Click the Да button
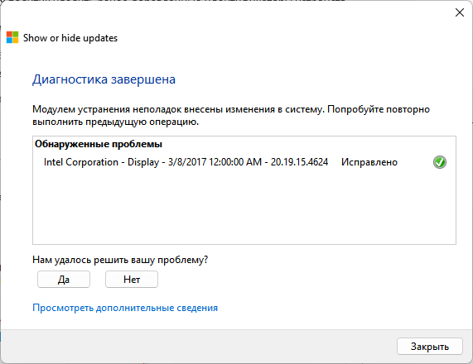Screen dimensions: 473x364 click(x=64, y=280)
